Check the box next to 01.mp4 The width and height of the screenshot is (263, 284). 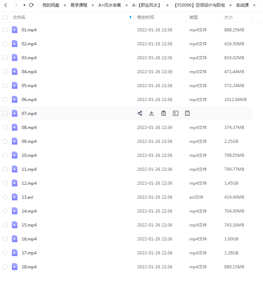pos(5,30)
